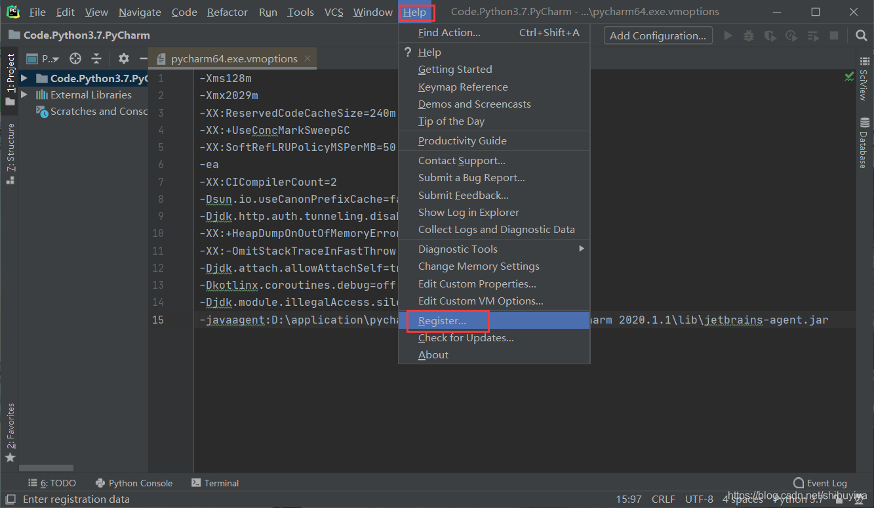Click Add Configuration... button

tap(658, 35)
